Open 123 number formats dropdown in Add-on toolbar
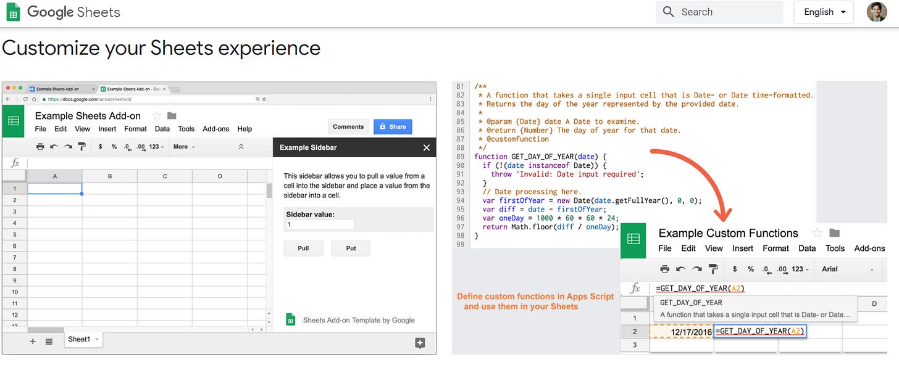 (157, 147)
